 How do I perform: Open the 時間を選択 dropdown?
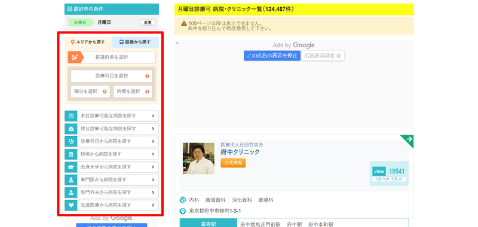click(133, 91)
